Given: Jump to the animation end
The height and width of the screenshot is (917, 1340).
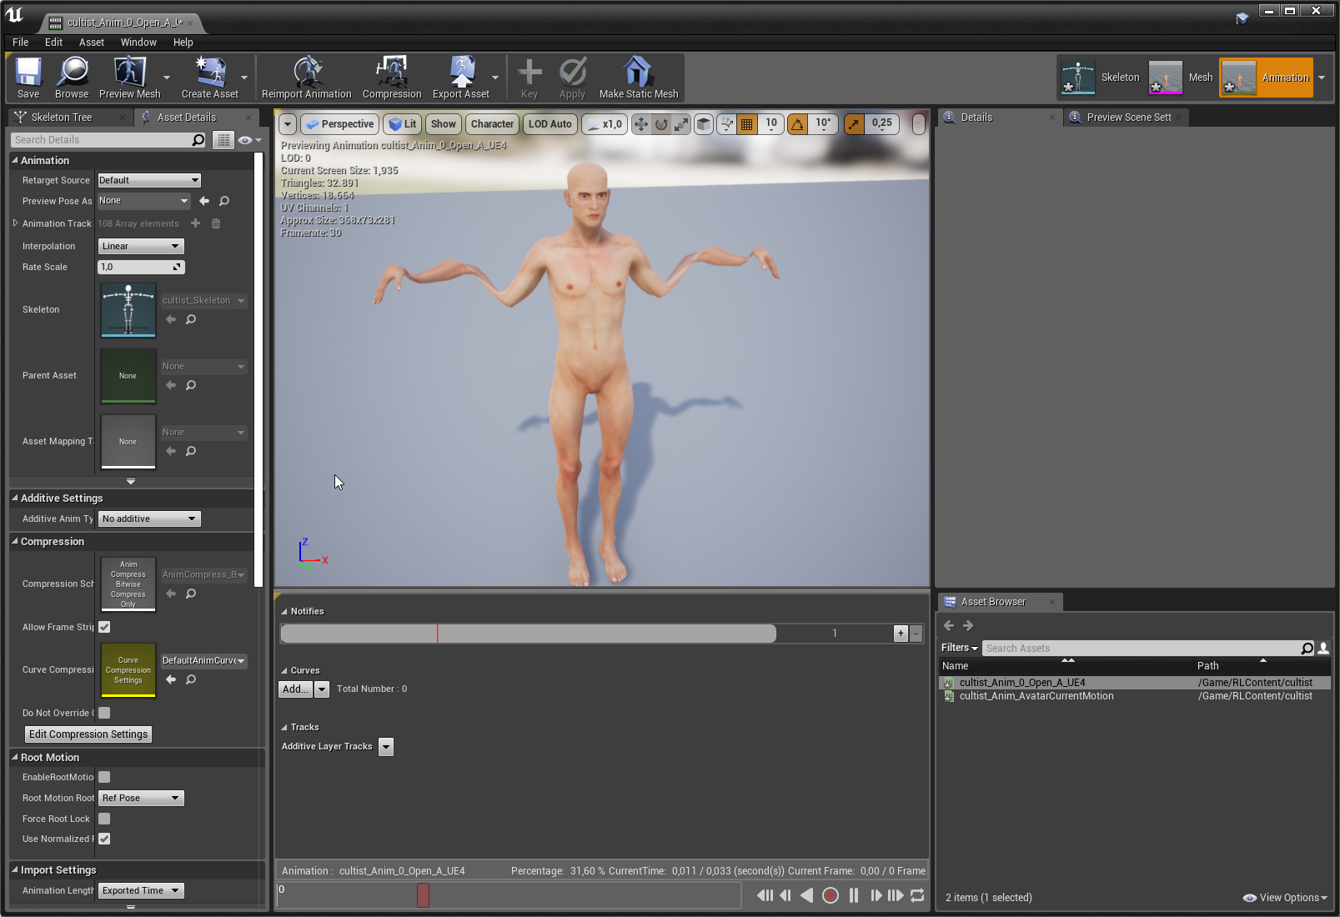Looking at the screenshot, I should pos(896,895).
